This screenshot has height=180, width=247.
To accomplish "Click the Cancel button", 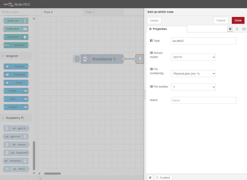I will click(x=221, y=20).
